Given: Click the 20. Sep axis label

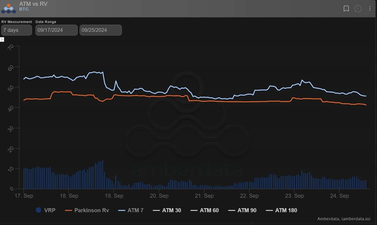Looking at the screenshot, I should point(159,196).
